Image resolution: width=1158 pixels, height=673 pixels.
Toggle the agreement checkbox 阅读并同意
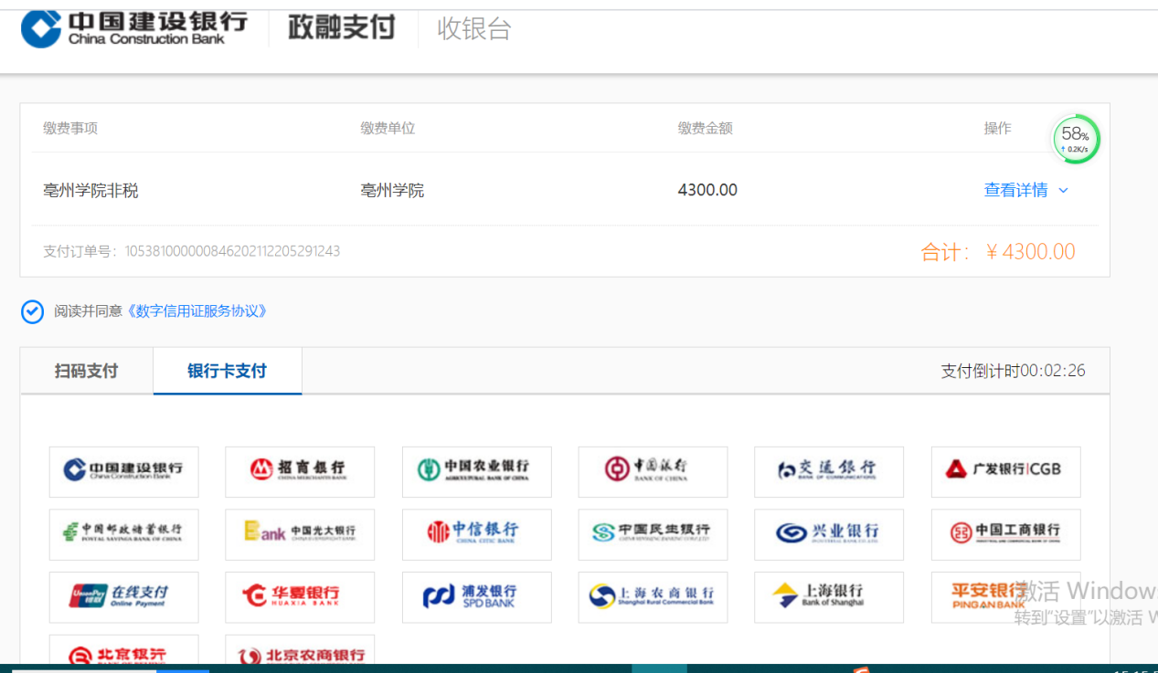pos(33,312)
